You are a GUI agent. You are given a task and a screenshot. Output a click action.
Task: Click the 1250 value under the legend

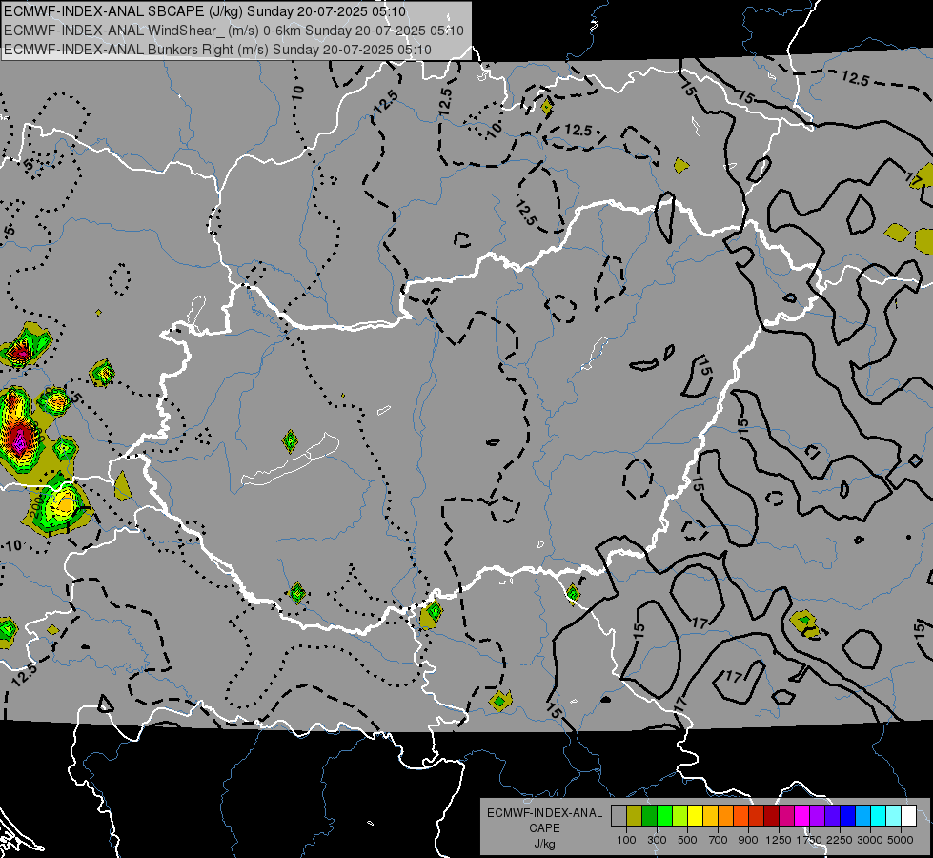779,840
